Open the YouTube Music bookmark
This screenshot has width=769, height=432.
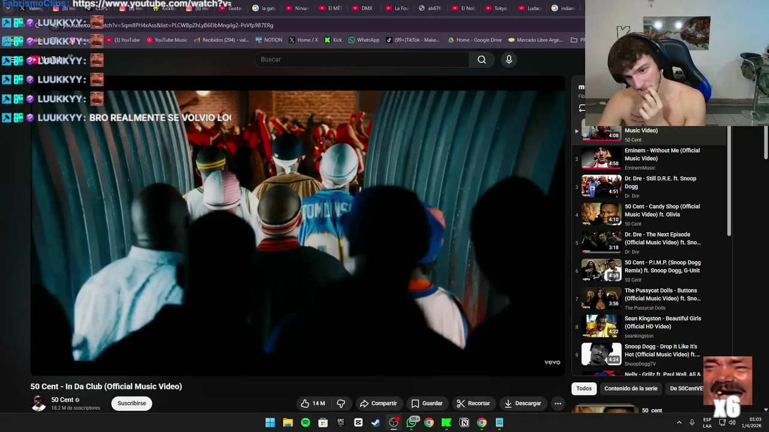[167, 40]
